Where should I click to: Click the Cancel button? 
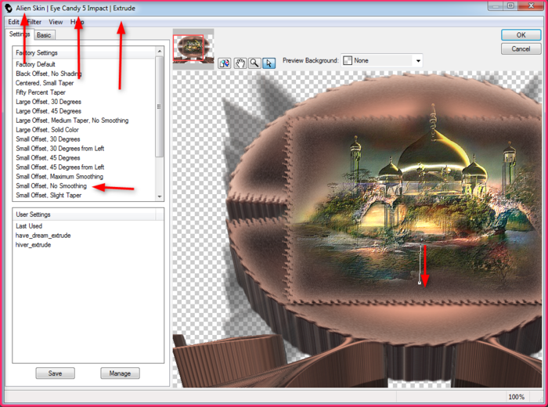tap(521, 49)
